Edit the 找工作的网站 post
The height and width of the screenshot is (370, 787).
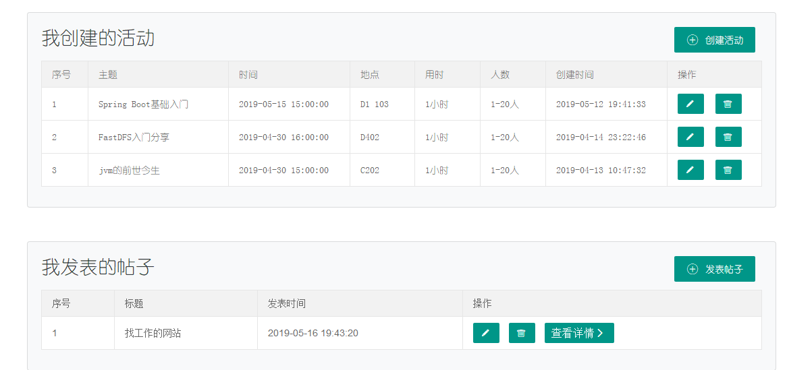[486, 333]
